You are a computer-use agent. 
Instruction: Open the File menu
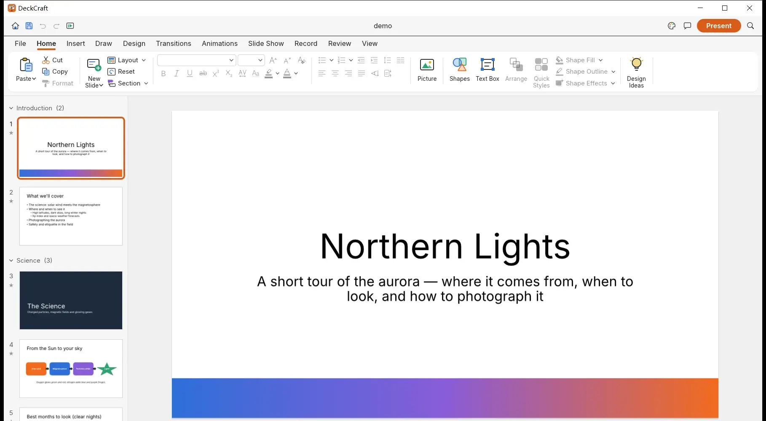[x=20, y=43]
